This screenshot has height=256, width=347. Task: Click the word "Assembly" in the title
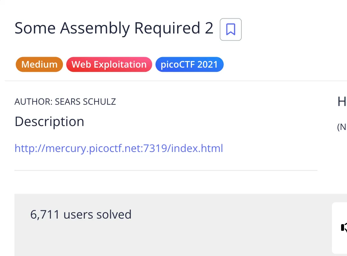[95, 28]
